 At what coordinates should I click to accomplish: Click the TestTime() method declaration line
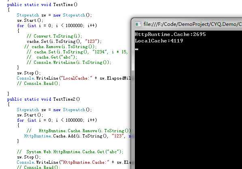tap(42, 4)
